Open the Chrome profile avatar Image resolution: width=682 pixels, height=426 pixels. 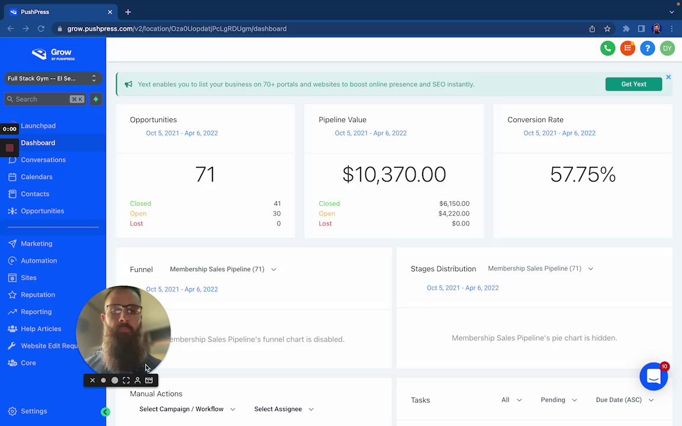click(657, 28)
